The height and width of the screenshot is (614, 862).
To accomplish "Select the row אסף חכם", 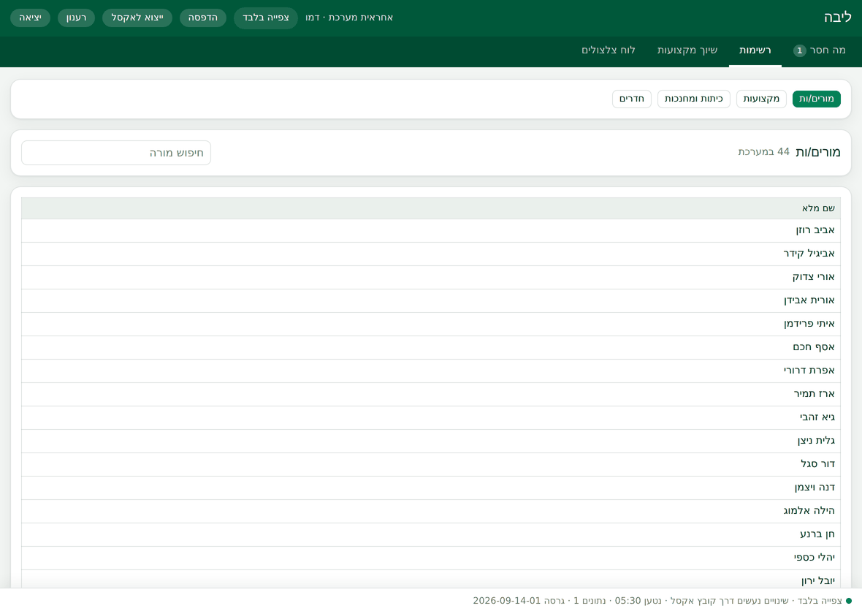I will [x=431, y=348].
